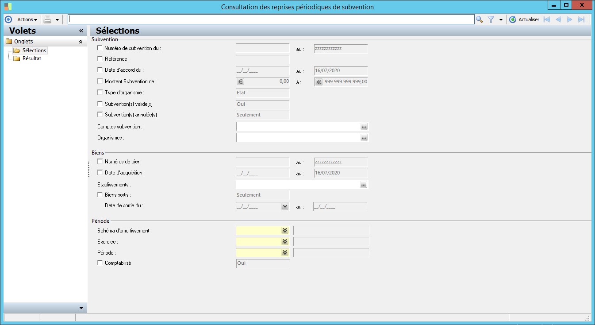Click the funnel filter icon
This screenshot has width=595, height=325.
pos(491,19)
